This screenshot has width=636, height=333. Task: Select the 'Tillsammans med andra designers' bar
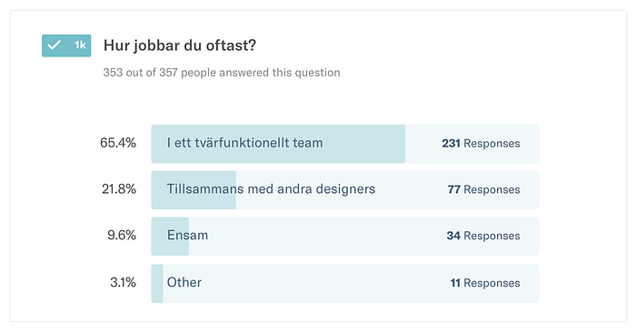(345, 190)
